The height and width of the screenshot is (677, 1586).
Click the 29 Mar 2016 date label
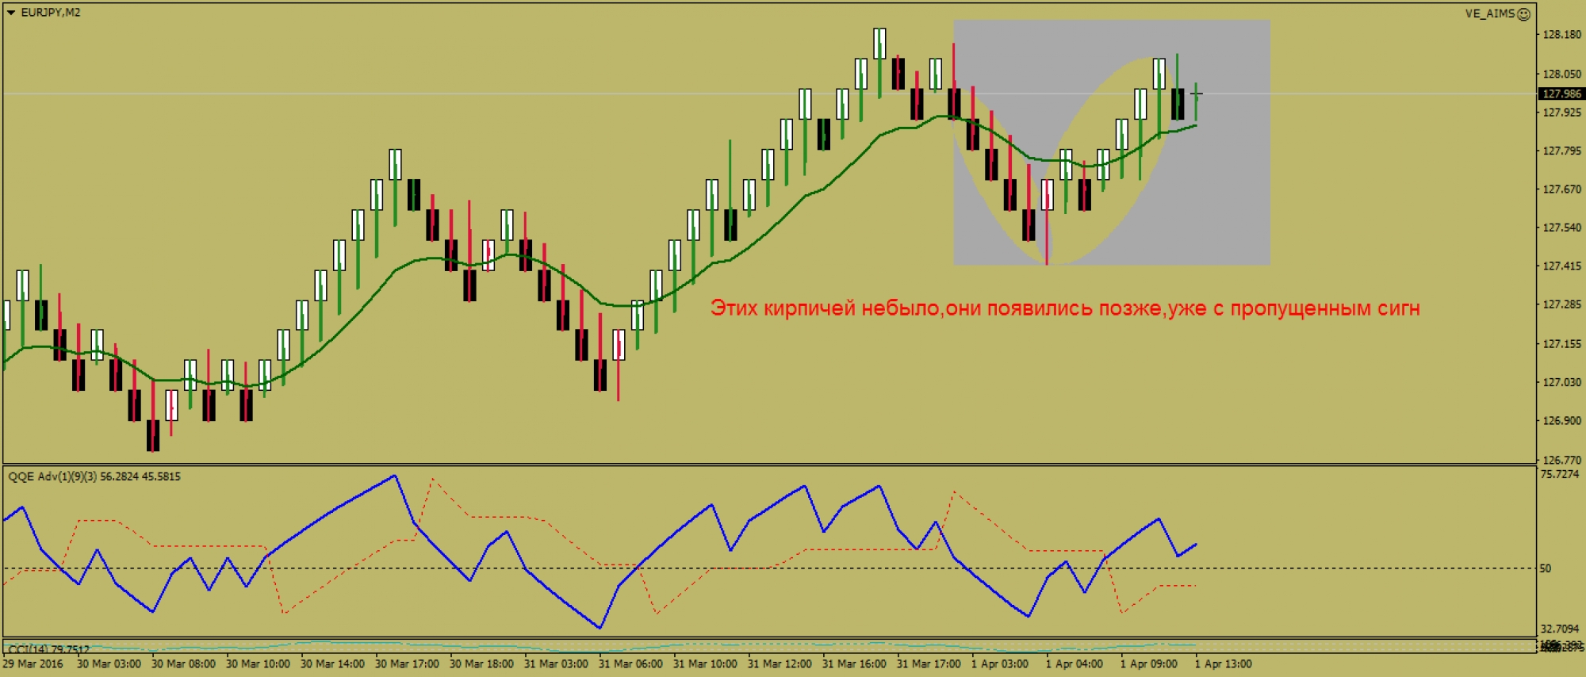(x=33, y=664)
